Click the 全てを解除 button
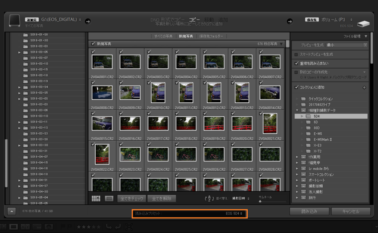 (x=162, y=199)
